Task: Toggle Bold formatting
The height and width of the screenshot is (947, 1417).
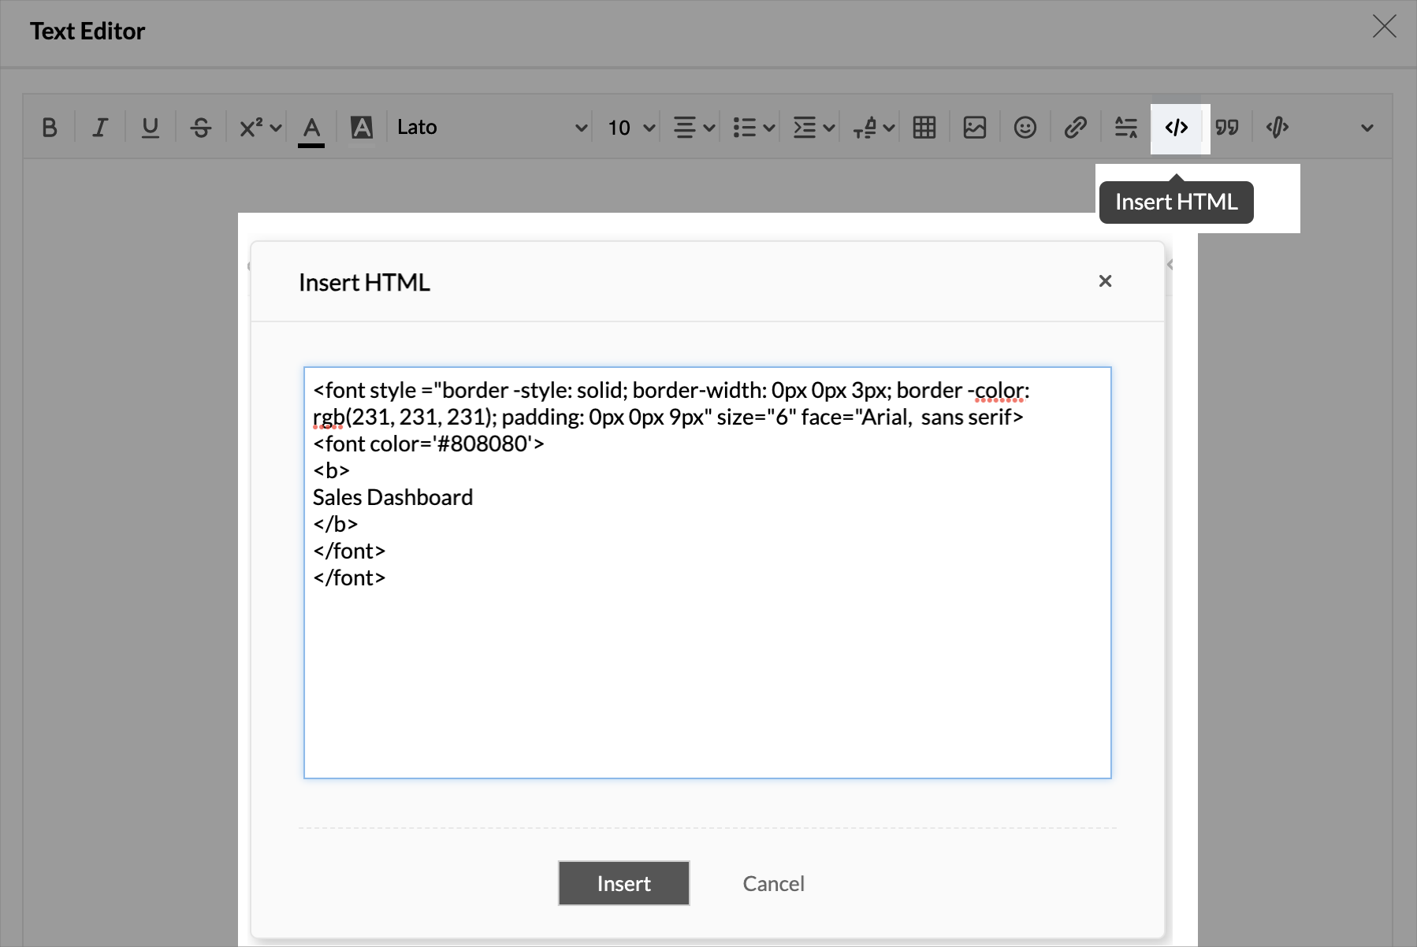Action: 50,128
